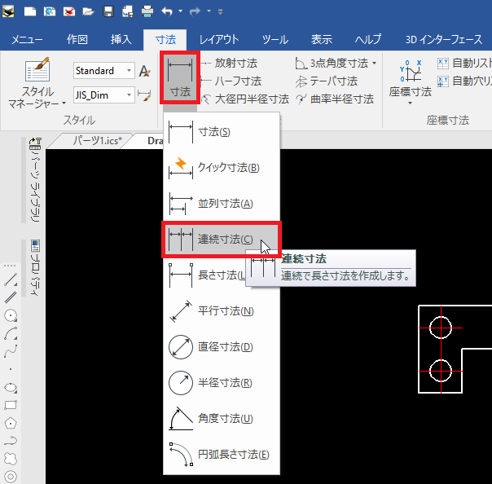This screenshot has height=484, width=492.
Task: Open the Customize Quick Access Toolbar dropdown
Action: [x=220, y=12]
